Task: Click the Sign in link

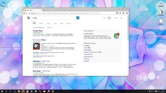Action: coord(105,18)
